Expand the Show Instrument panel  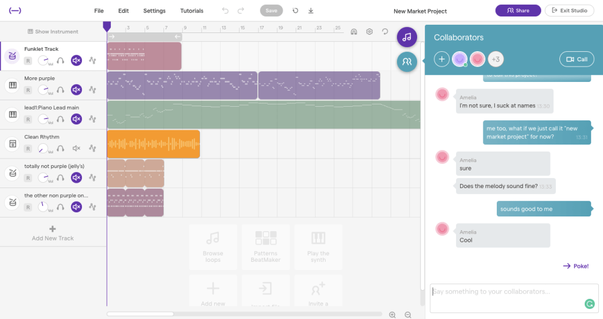point(53,32)
